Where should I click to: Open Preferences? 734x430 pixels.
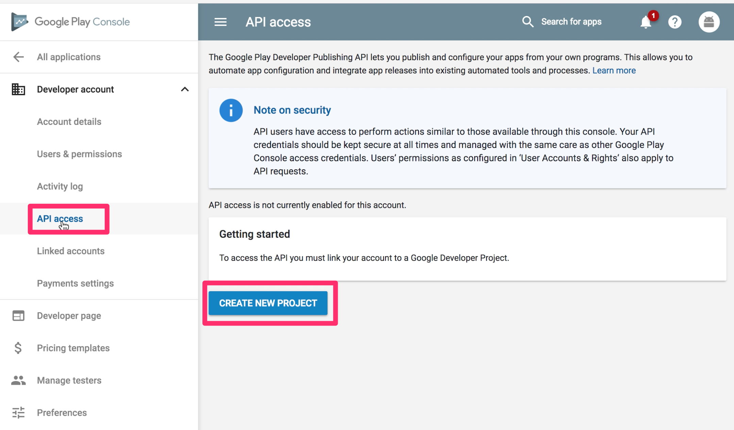pos(62,413)
